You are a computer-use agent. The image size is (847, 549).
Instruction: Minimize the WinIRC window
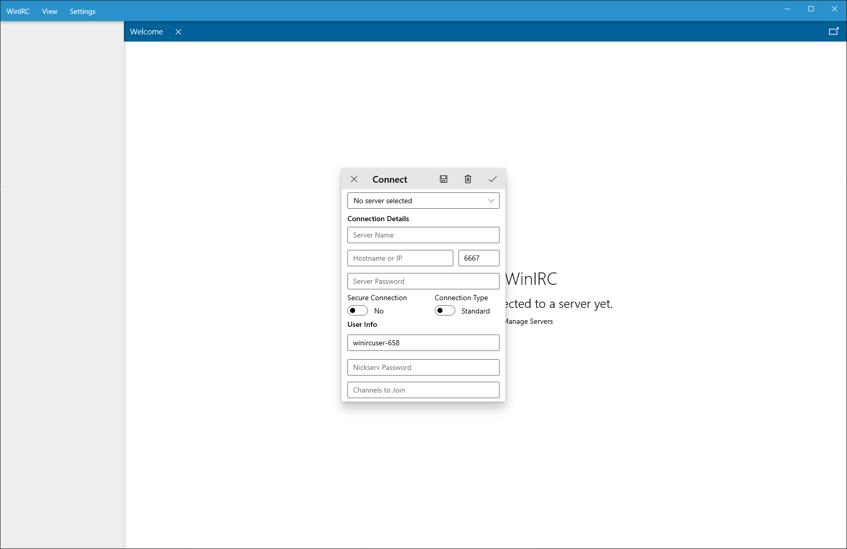(787, 9)
